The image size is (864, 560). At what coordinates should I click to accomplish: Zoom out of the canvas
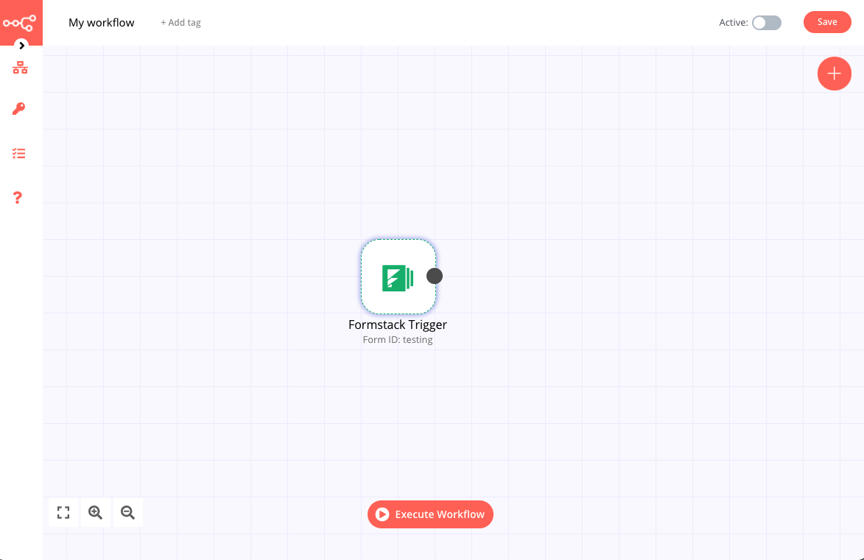tap(127, 512)
